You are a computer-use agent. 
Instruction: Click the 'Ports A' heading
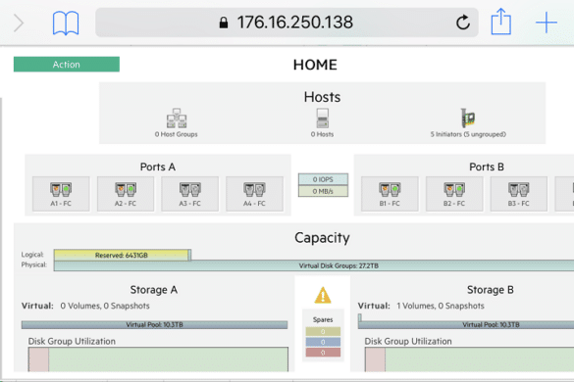158,167
